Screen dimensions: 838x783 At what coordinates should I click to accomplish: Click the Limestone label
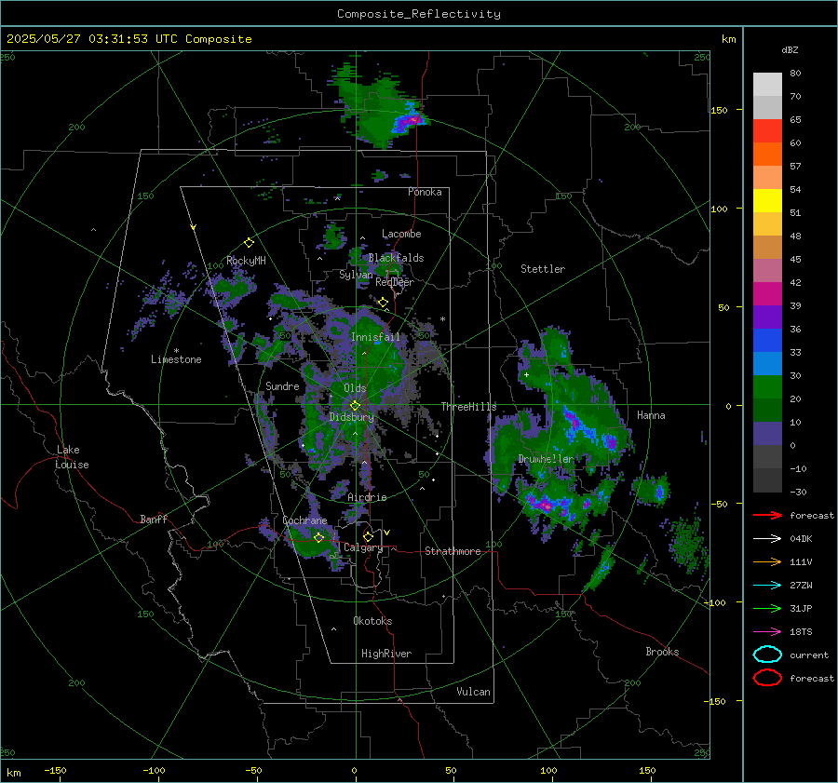[x=176, y=359]
